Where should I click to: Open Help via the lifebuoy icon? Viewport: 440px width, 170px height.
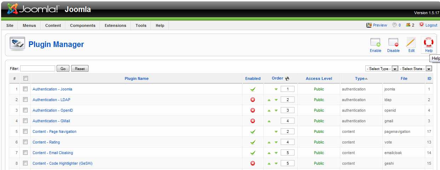[x=429, y=42]
